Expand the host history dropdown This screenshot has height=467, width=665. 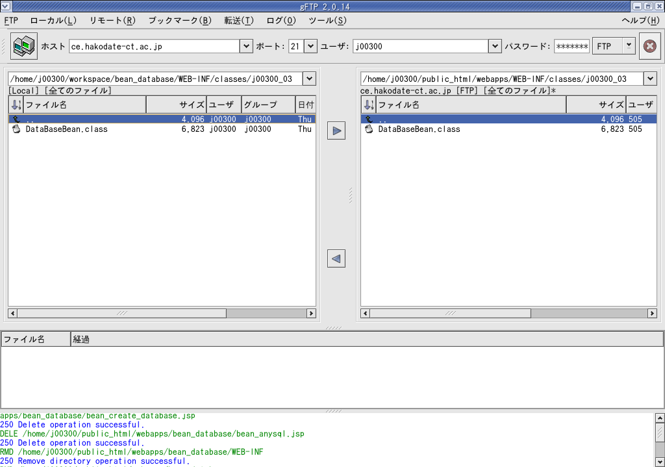coord(246,46)
